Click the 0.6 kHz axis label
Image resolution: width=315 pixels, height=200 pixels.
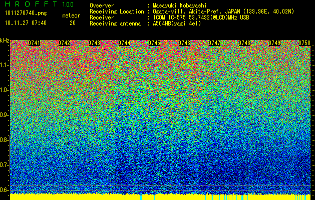(x=4, y=190)
